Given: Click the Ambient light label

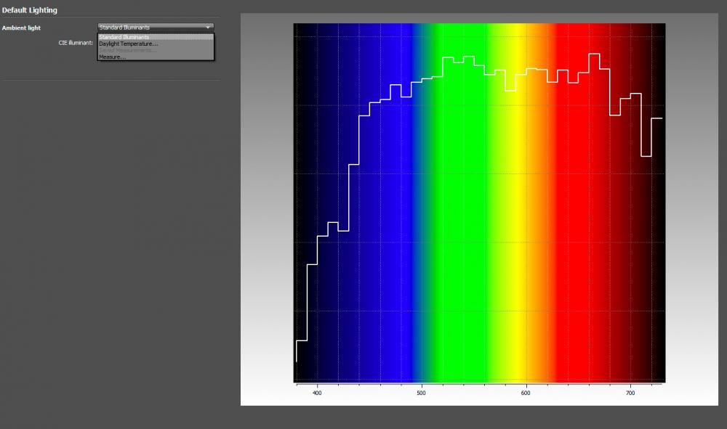Looking at the screenshot, I should tap(21, 28).
